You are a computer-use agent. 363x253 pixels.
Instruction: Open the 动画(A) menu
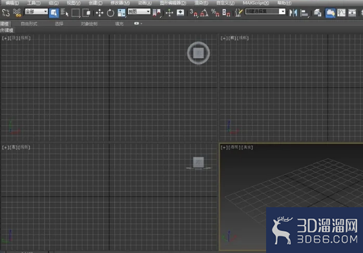(x=145, y=3)
